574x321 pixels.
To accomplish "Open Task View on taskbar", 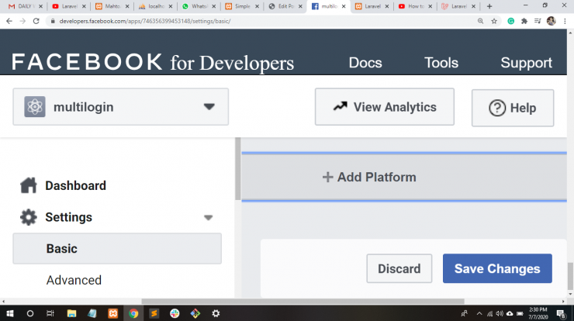I will pyautogui.click(x=50, y=313).
